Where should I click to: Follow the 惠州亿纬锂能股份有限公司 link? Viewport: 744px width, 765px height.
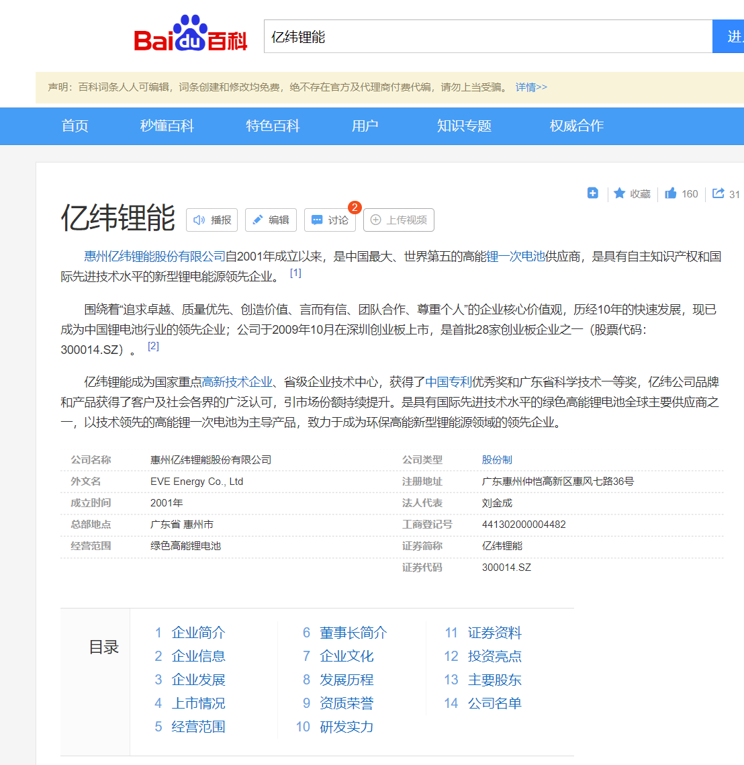(154, 257)
